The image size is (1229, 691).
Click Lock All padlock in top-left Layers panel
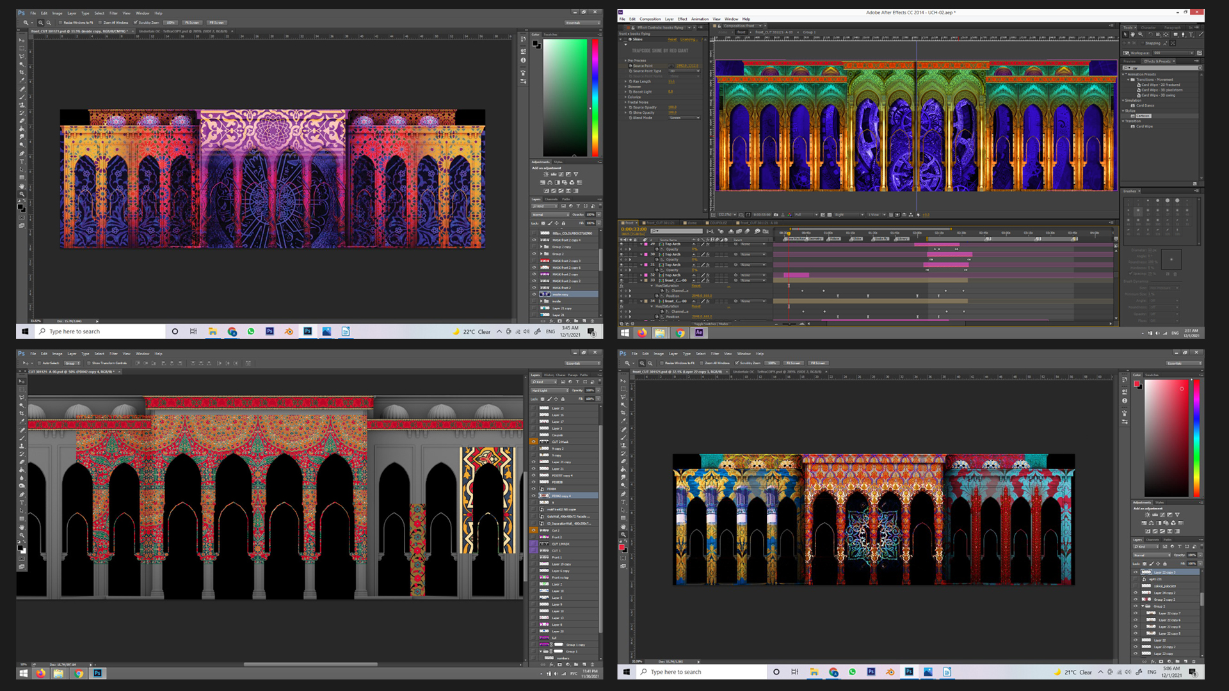563,223
